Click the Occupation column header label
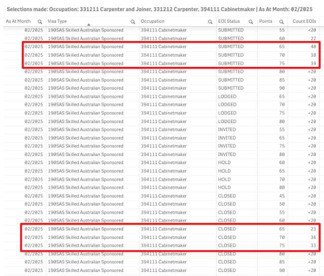The height and width of the screenshot is (276, 324). [152, 21]
